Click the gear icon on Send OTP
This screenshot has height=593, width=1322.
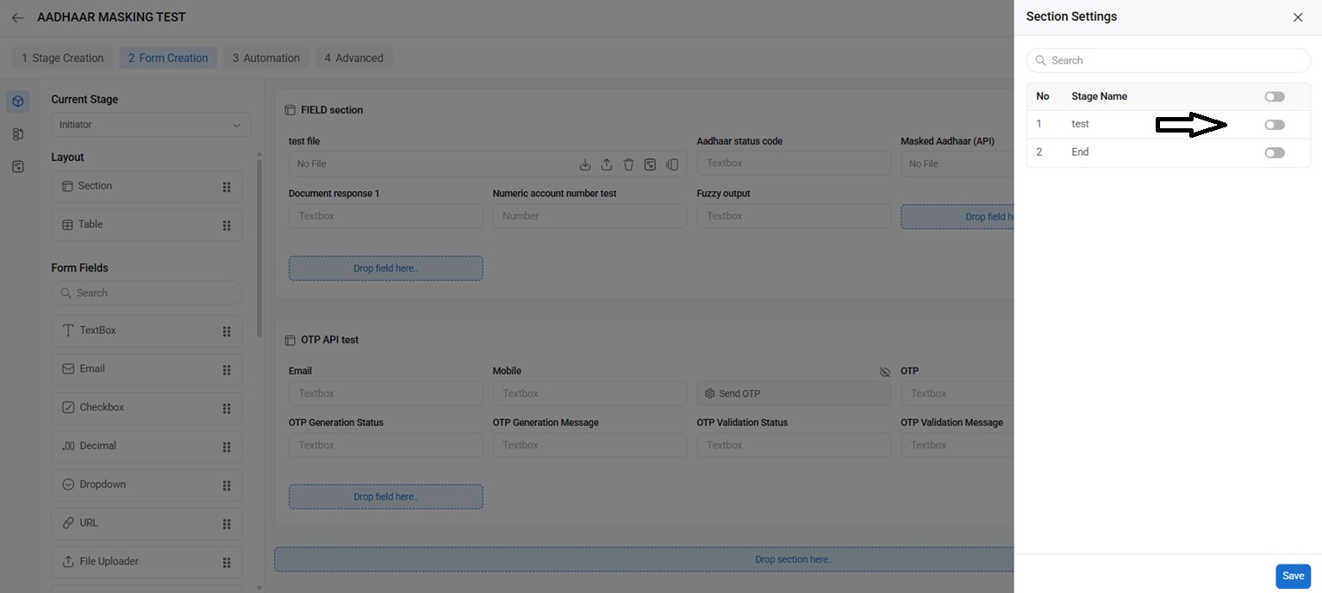point(710,393)
